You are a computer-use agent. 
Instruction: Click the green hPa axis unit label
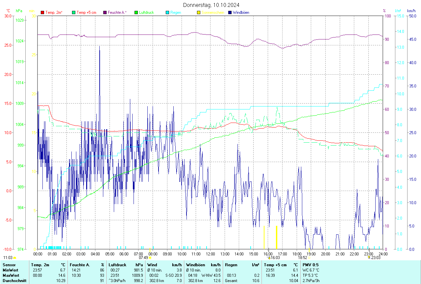(19, 11)
